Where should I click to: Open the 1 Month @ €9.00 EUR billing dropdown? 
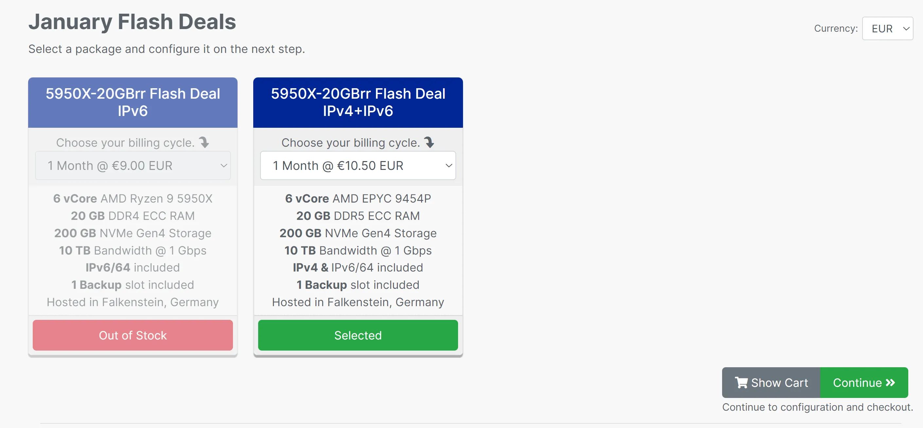[x=133, y=166]
